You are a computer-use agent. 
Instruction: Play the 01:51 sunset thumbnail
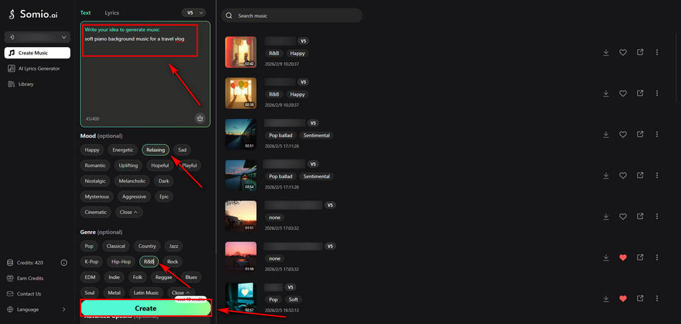coord(241,216)
